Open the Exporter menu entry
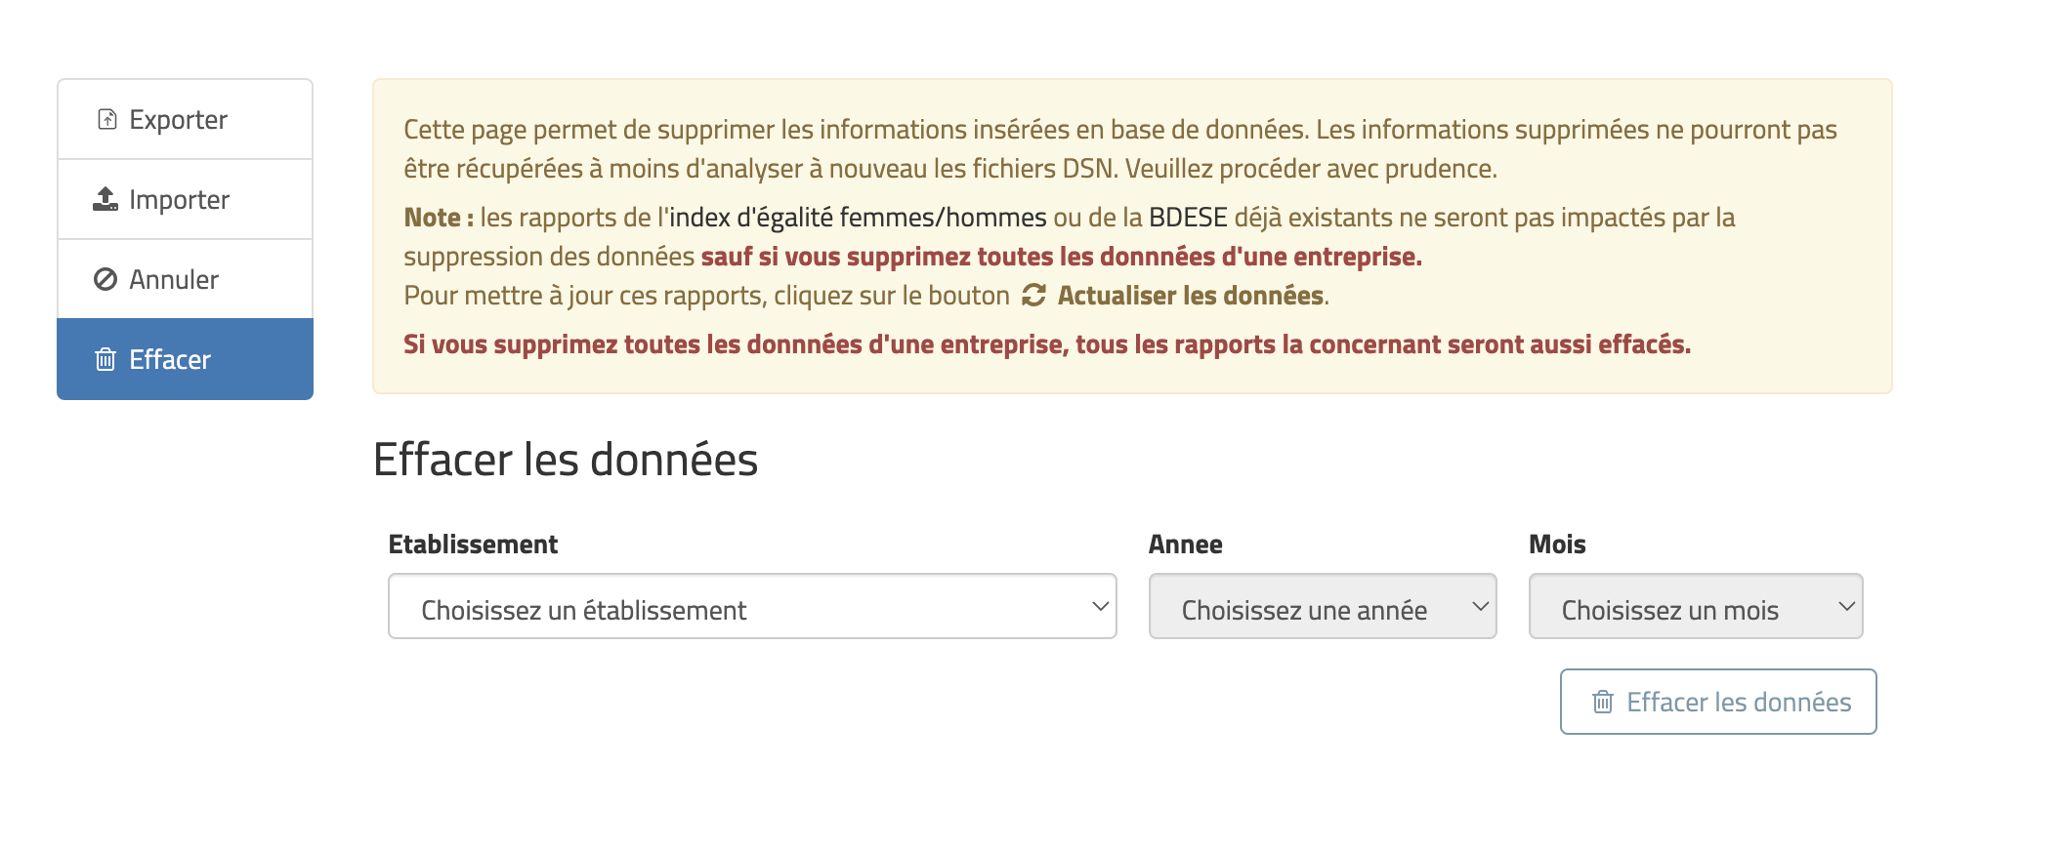2065x847 pixels. (186, 119)
